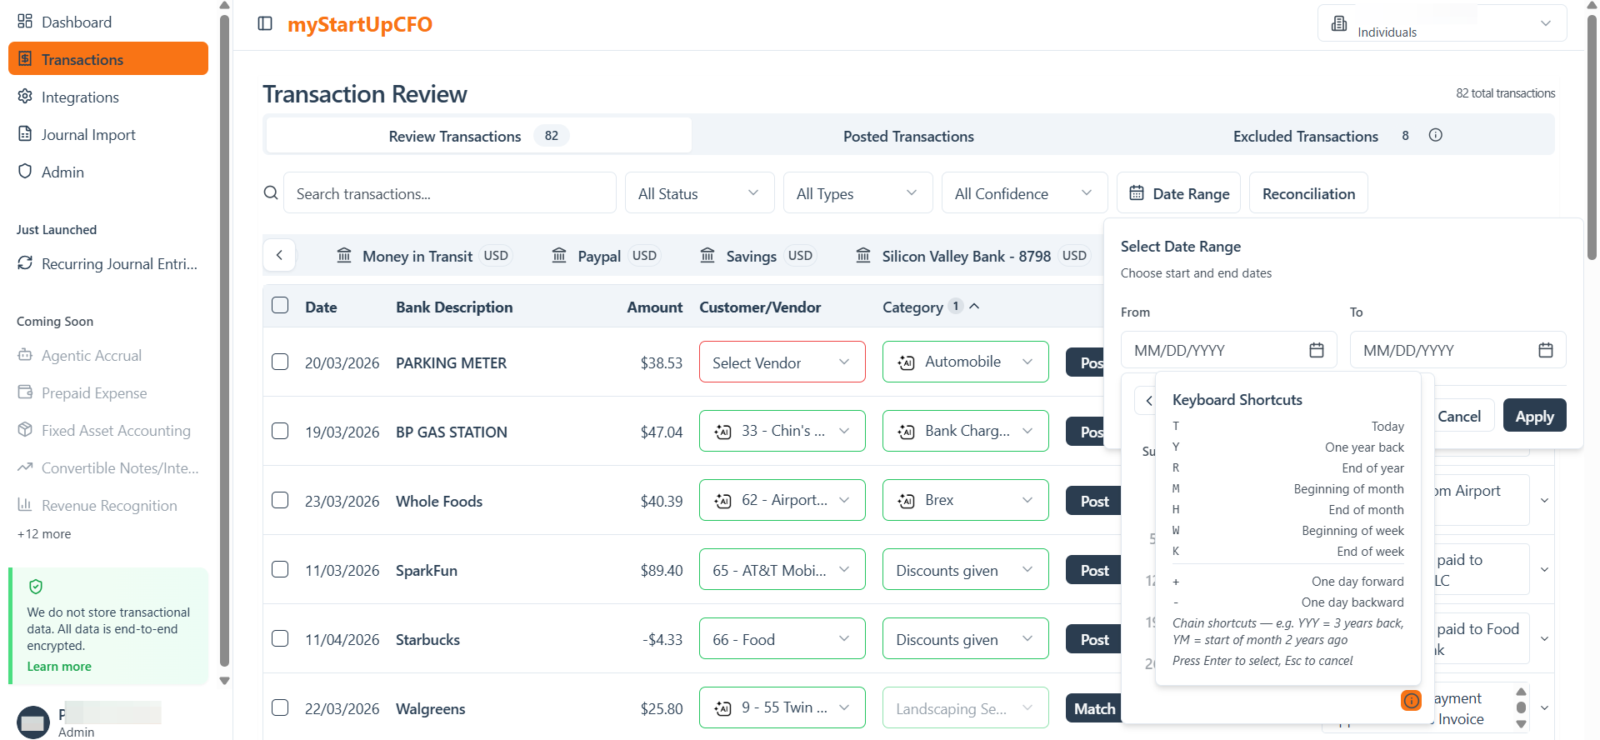The height and width of the screenshot is (740, 1600).
Task: Open Bank Charg... category dropdown
Action: [965, 431]
